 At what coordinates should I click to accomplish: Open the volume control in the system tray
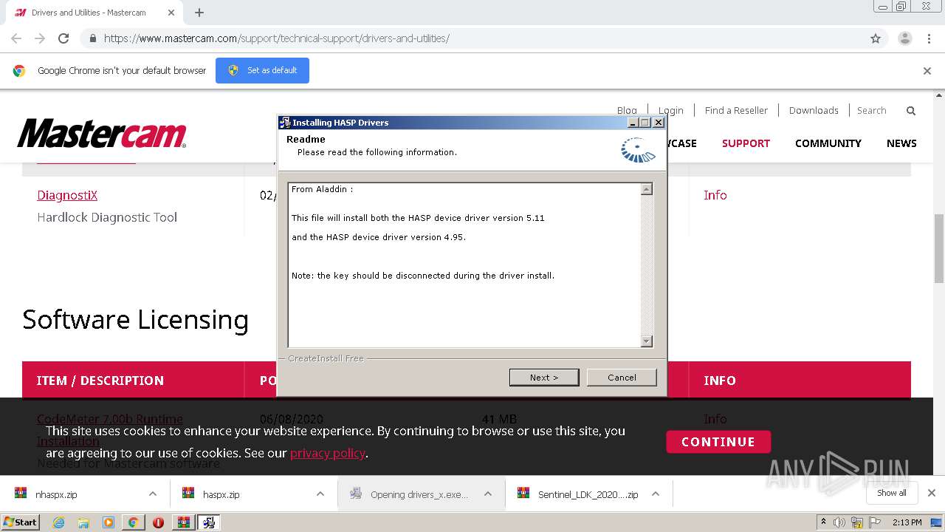[839, 522]
